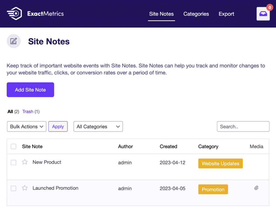Screen dimensions: 276x213
Task: Open the All Categories dropdown
Action: pos(98,126)
